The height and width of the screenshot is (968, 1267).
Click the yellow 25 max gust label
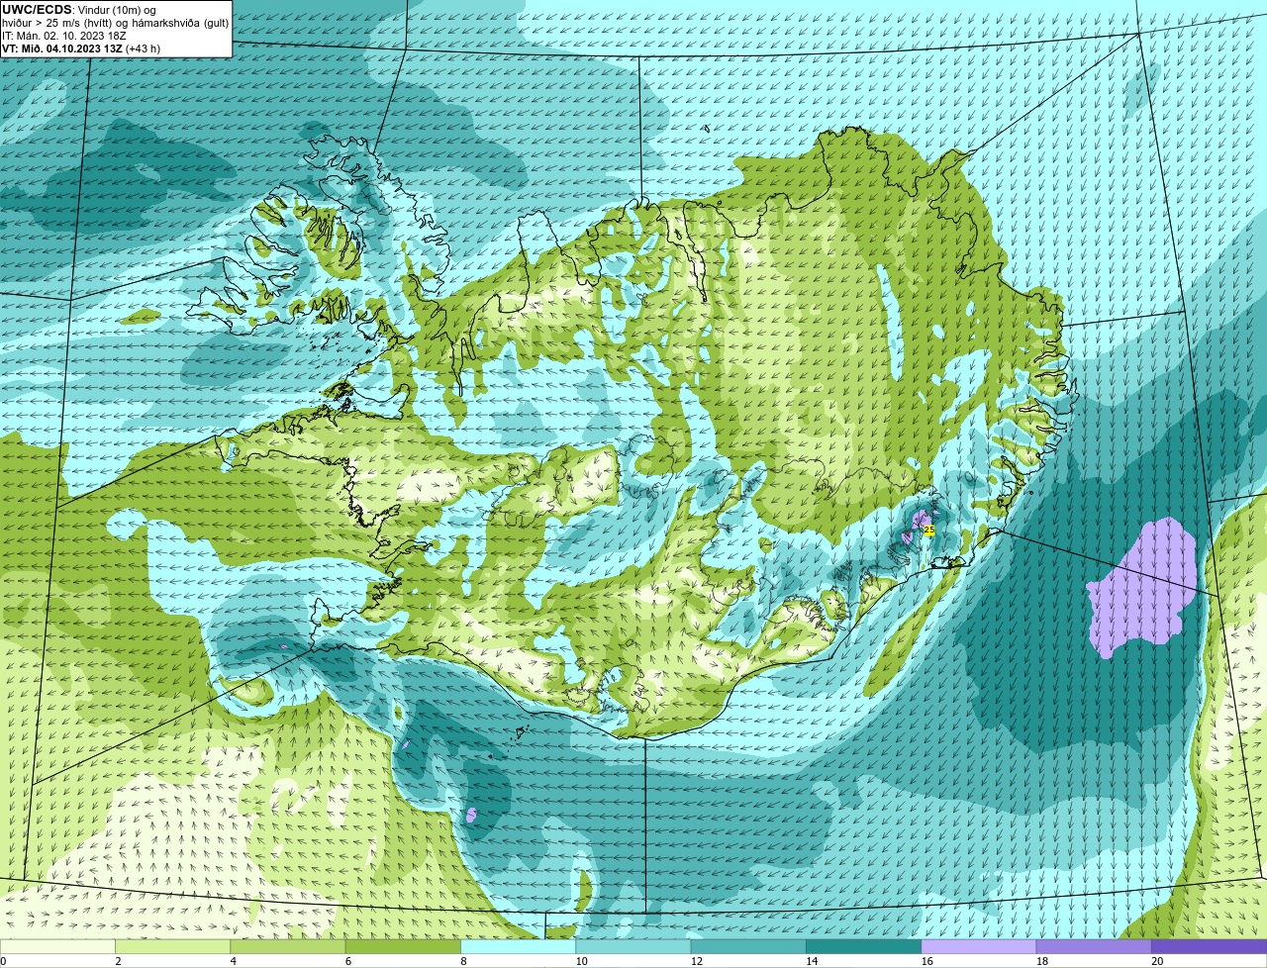[x=928, y=531]
